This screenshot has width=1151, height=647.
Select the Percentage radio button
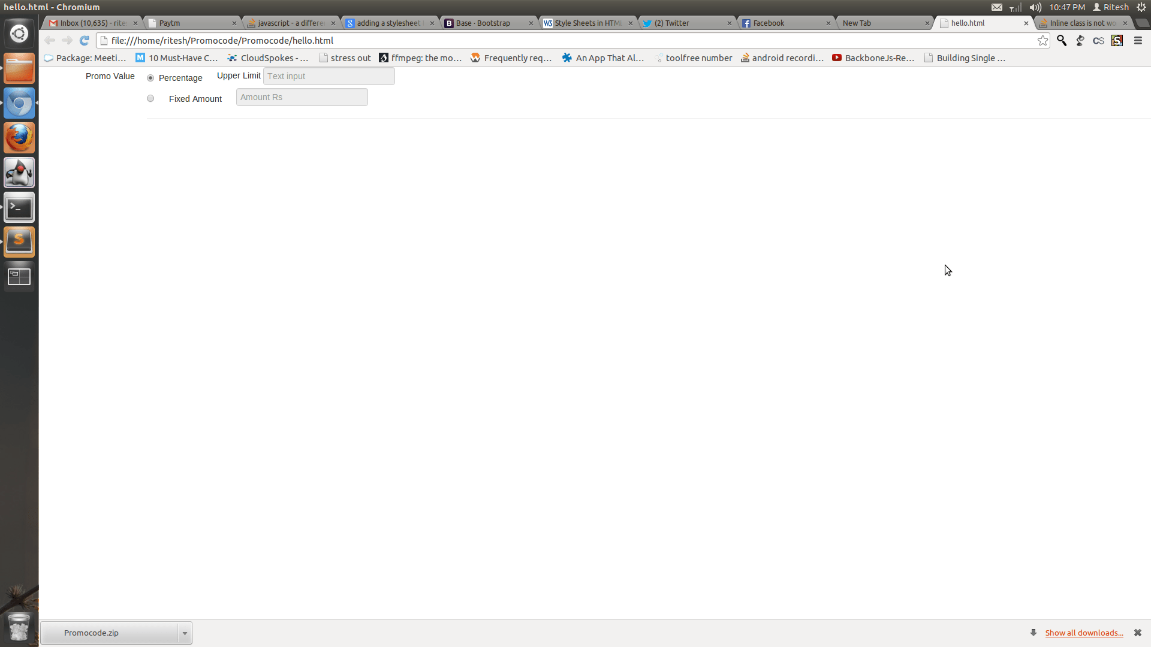tap(150, 78)
